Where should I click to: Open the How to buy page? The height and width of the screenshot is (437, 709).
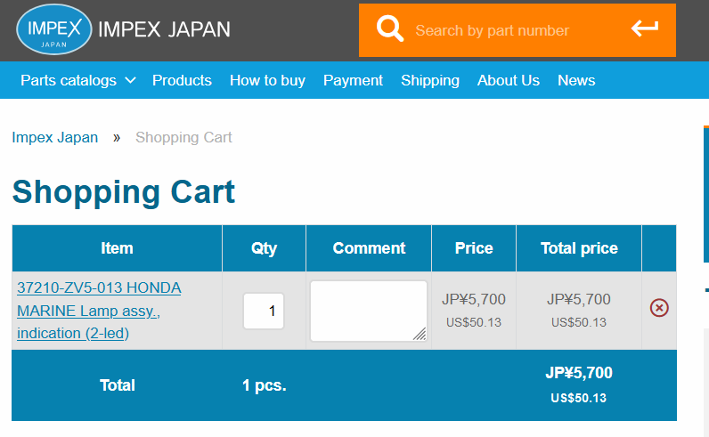pos(267,80)
